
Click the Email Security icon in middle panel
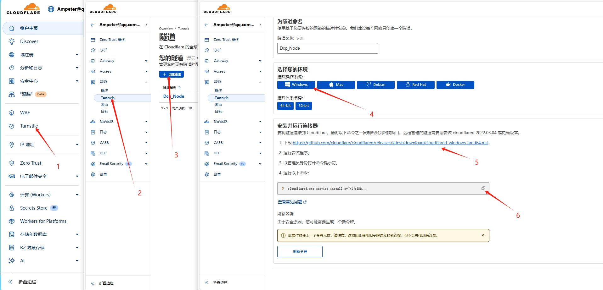click(x=93, y=164)
